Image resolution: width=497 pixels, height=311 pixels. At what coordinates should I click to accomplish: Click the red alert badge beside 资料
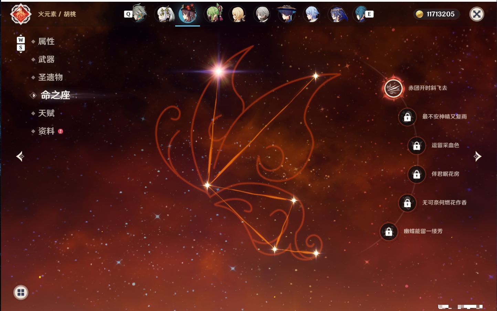click(61, 131)
